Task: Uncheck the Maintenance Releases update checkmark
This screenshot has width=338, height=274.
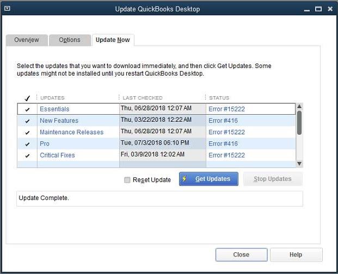Action: click(x=27, y=132)
